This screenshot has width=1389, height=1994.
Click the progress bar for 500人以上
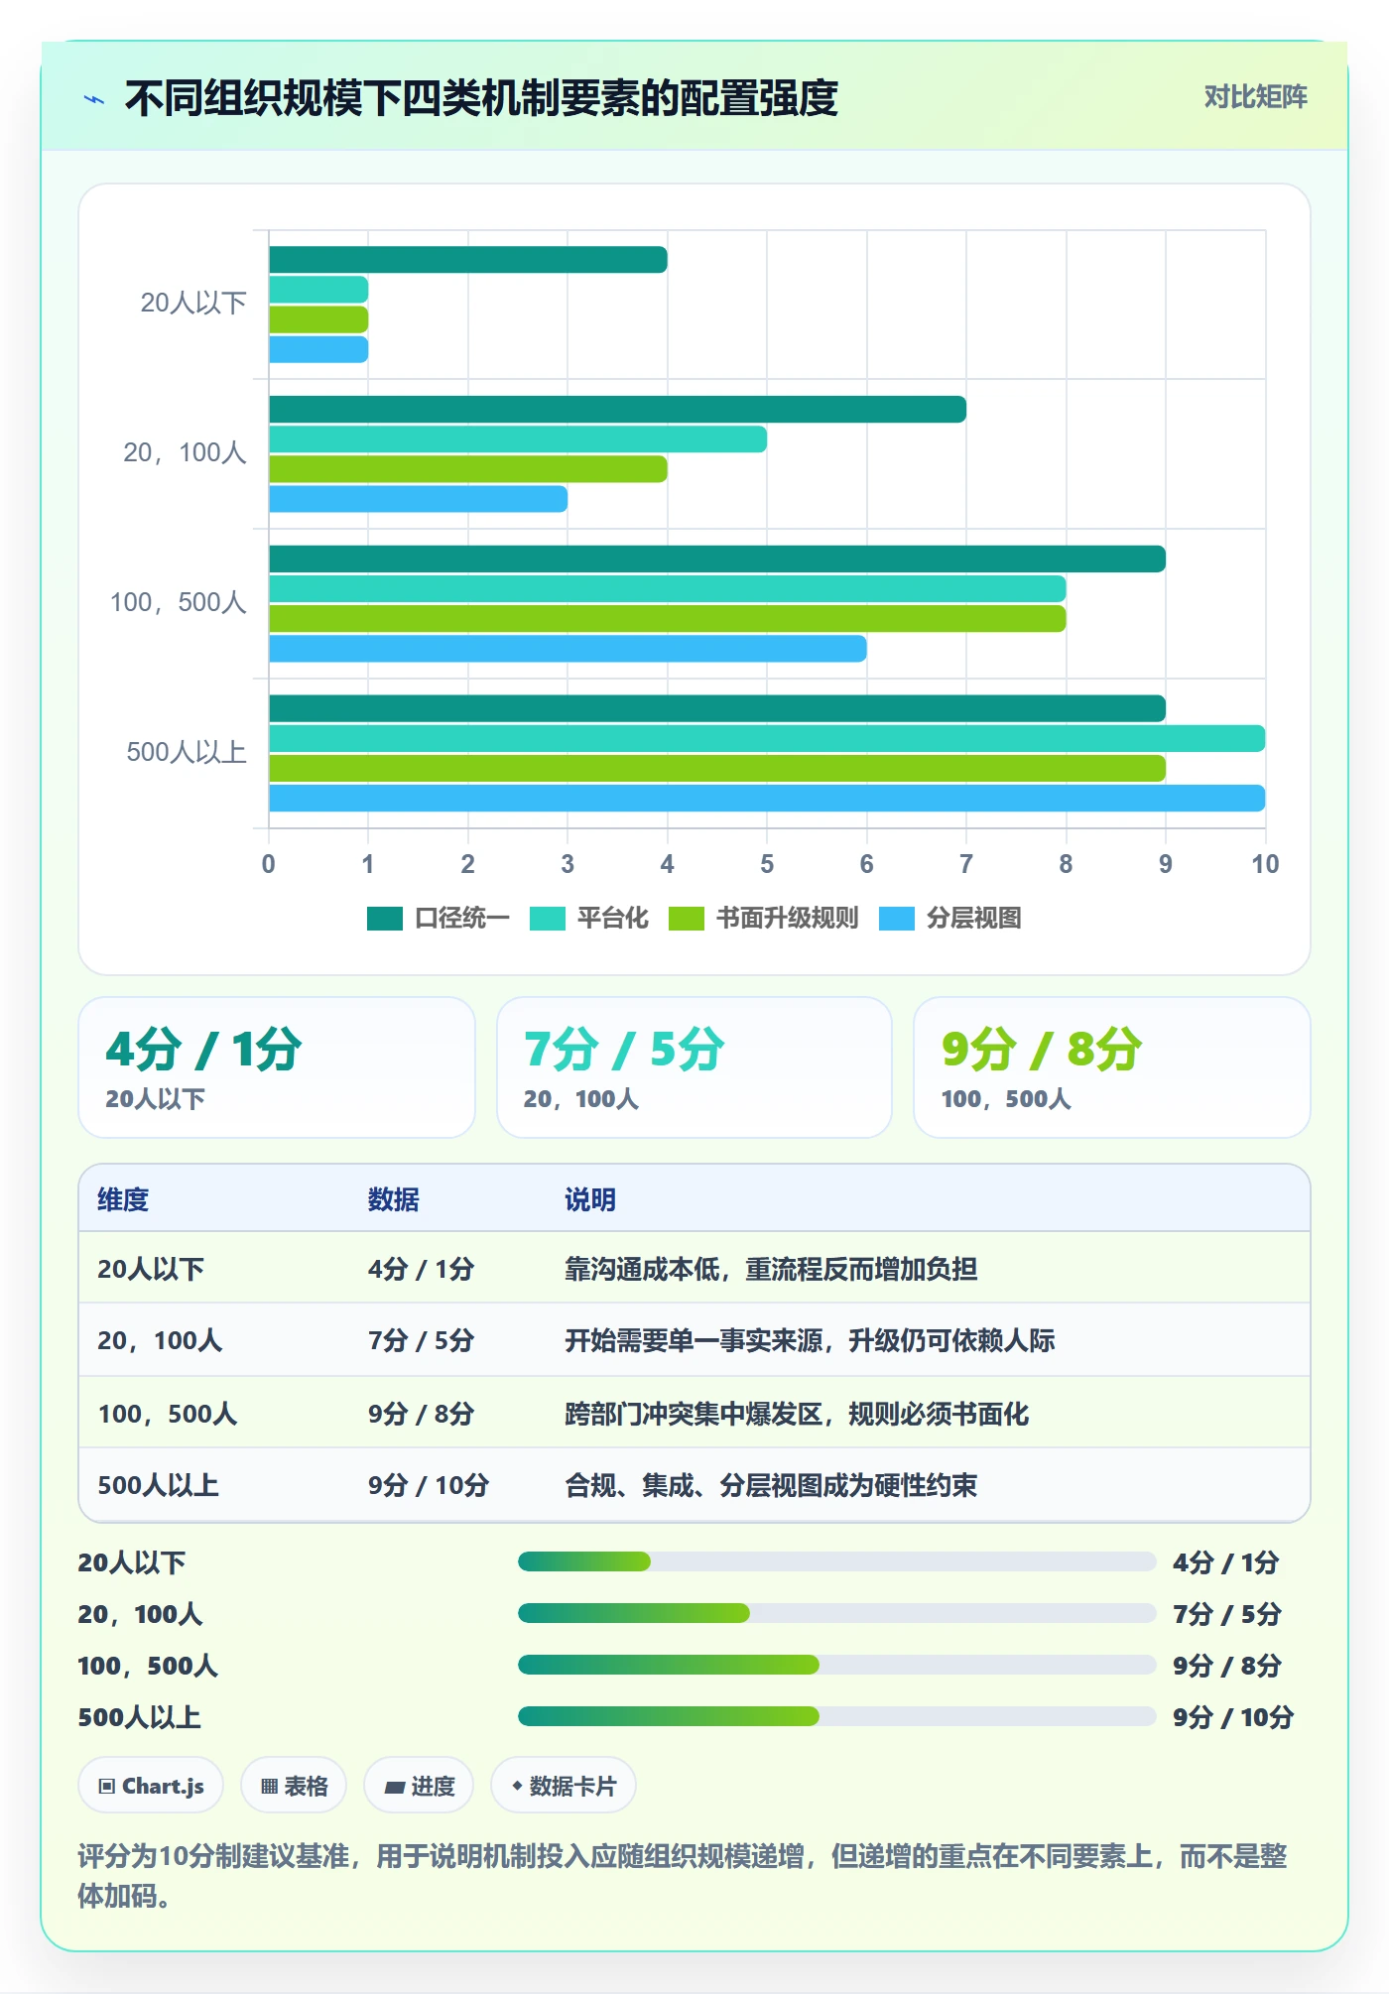click(x=836, y=1716)
